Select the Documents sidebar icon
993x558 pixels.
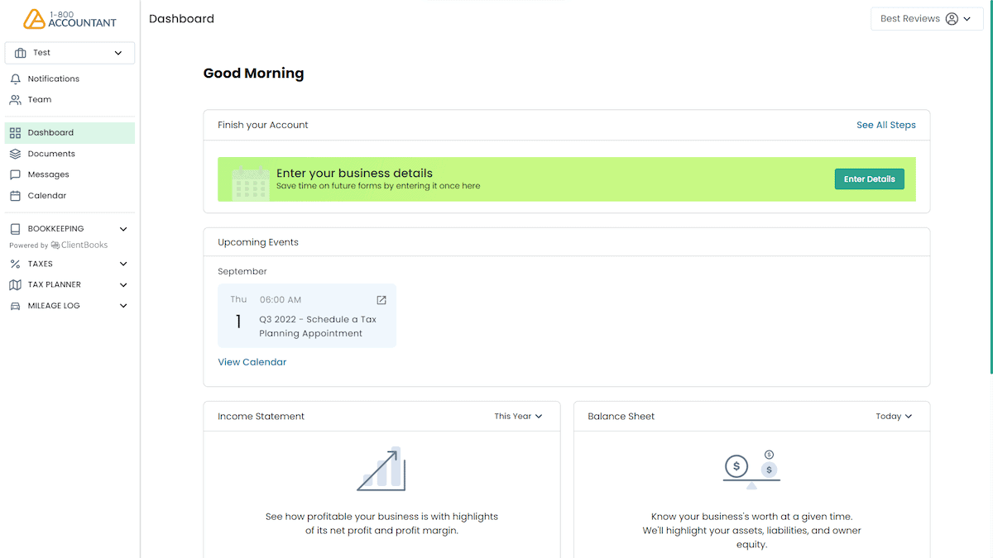[x=15, y=153]
